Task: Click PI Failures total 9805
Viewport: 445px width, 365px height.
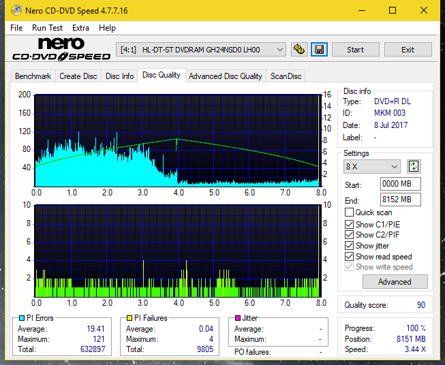Action: tap(205, 349)
